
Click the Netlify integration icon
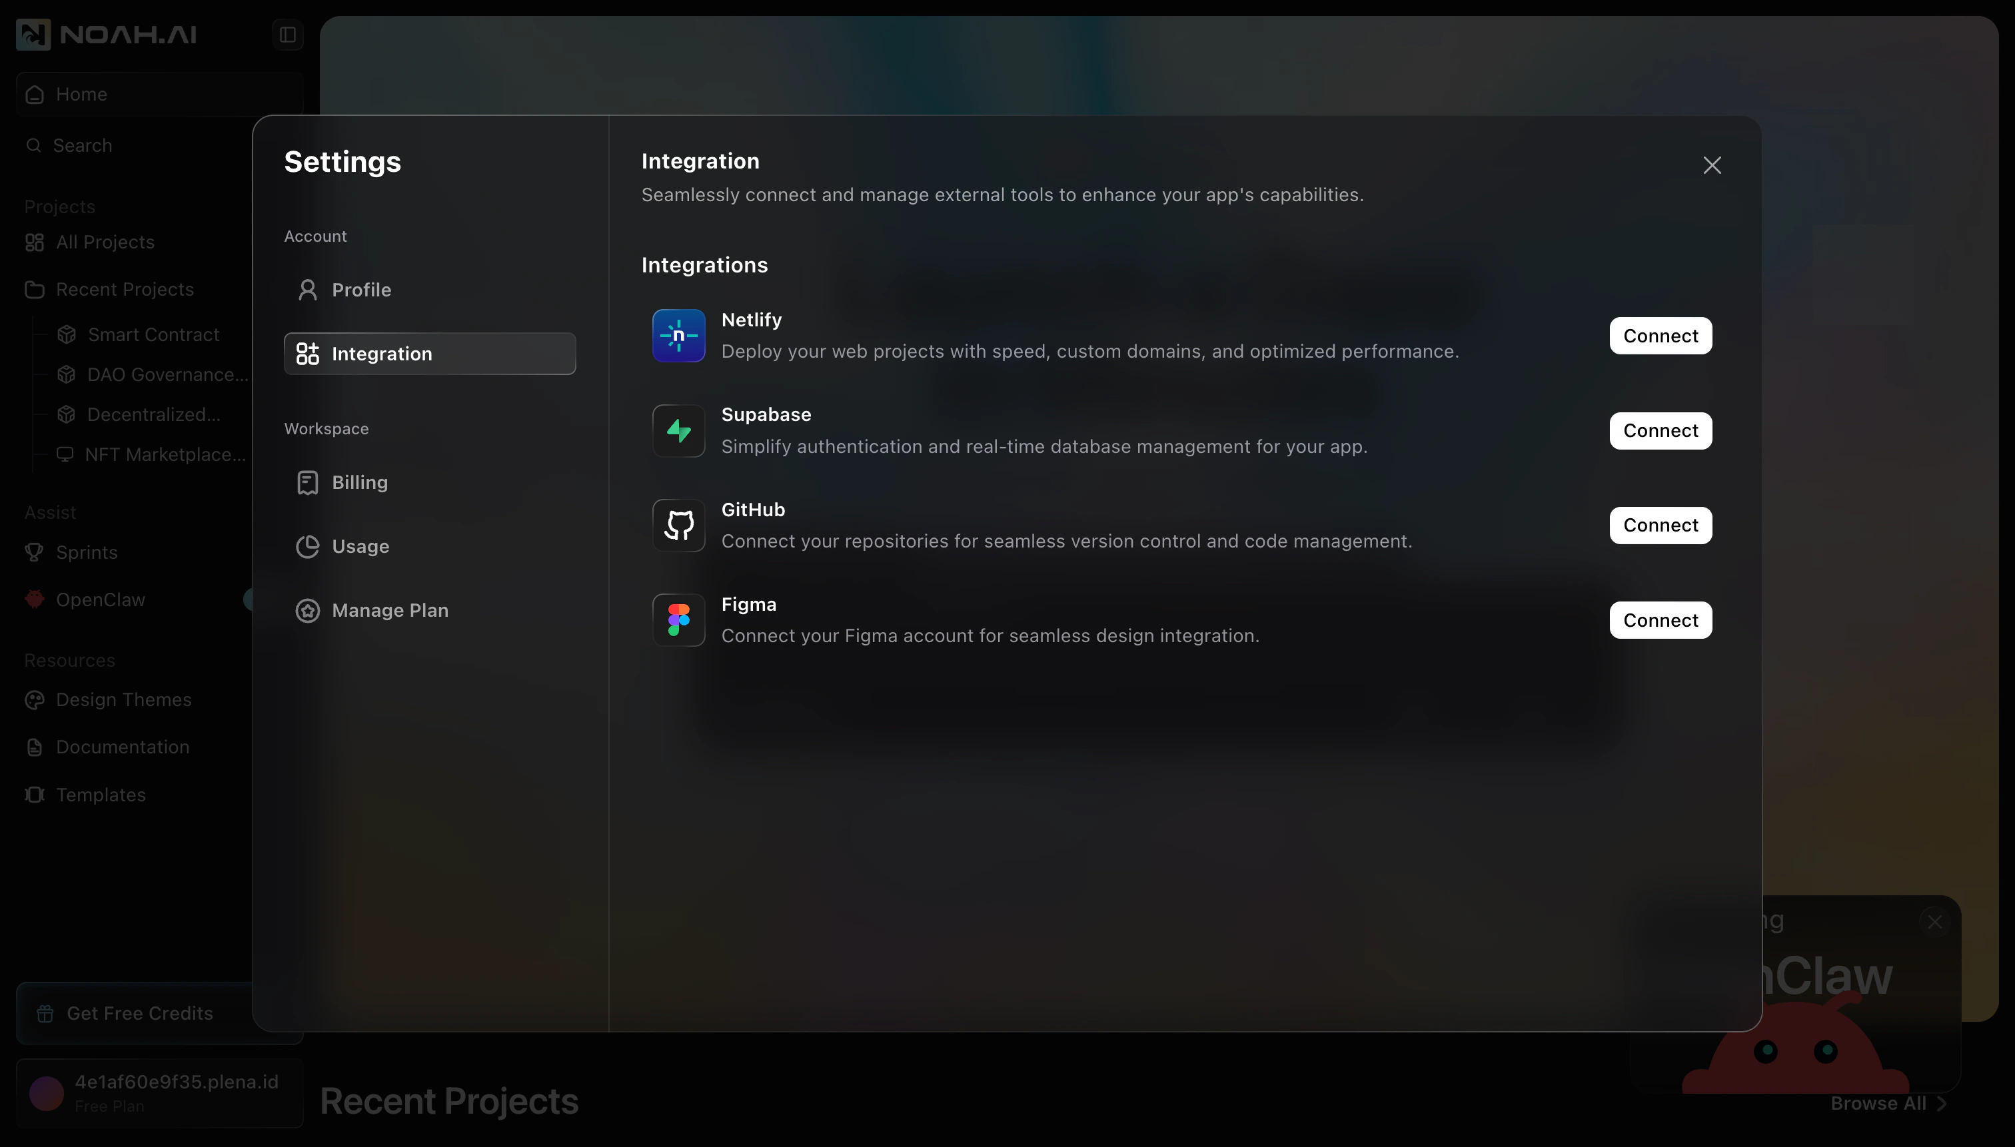click(x=678, y=335)
